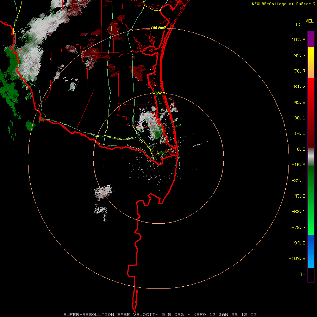Click the VEL legend title

point(309,21)
